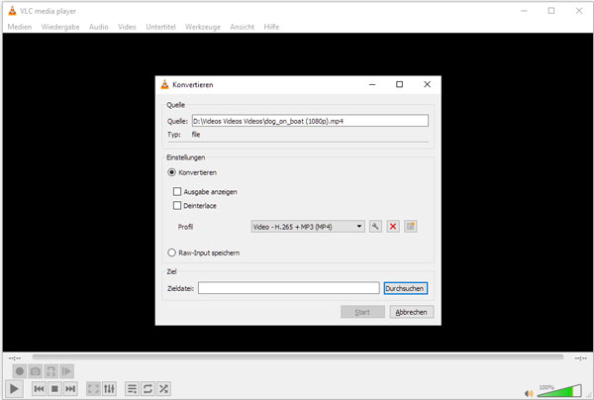This screenshot has width=594, height=400.
Task: Take a snapshot with camera icon
Action: click(x=36, y=371)
